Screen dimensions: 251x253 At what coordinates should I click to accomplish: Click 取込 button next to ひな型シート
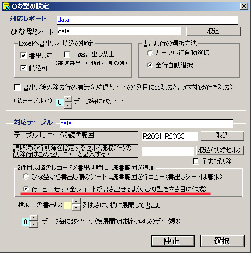pos(213,31)
